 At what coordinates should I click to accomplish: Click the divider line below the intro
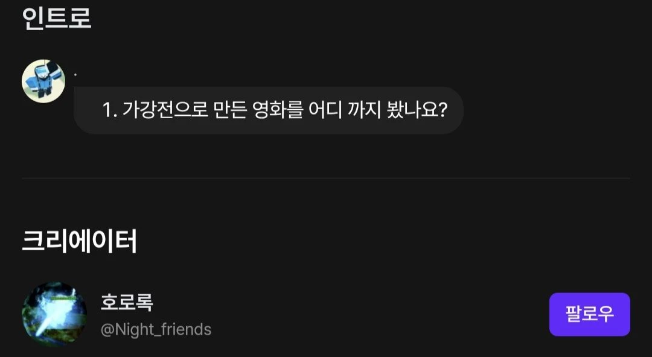tap(326, 178)
